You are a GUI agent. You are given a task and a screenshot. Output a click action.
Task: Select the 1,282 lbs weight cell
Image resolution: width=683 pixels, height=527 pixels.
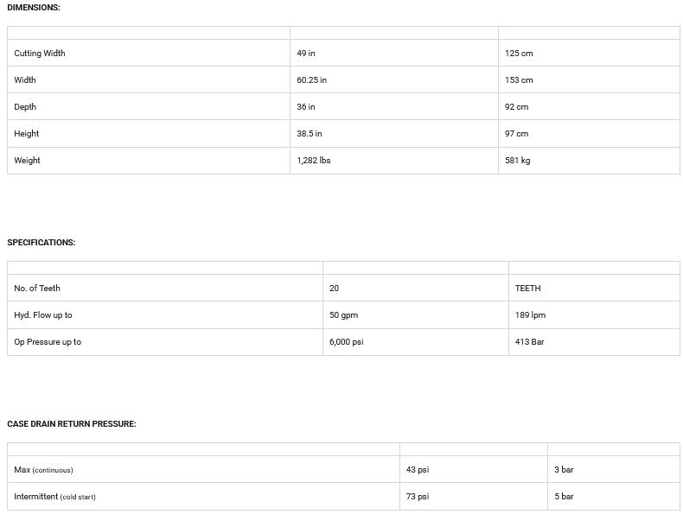pyautogui.click(x=313, y=161)
